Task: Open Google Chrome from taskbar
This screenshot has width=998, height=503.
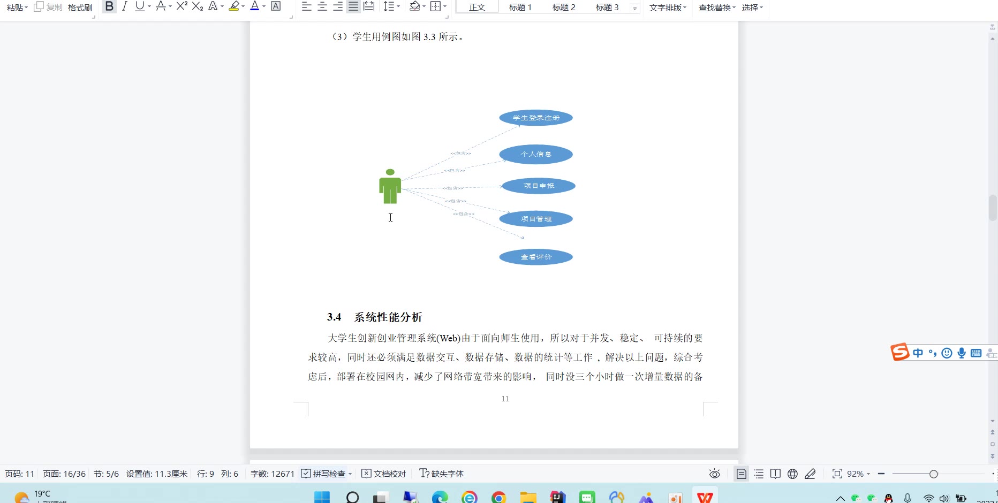Action: point(498,497)
